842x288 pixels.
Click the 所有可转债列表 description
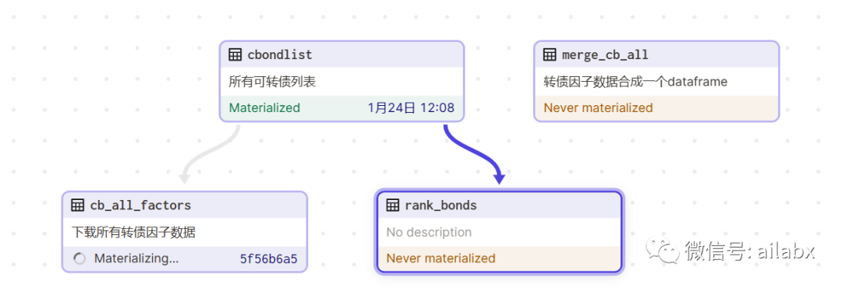click(272, 82)
